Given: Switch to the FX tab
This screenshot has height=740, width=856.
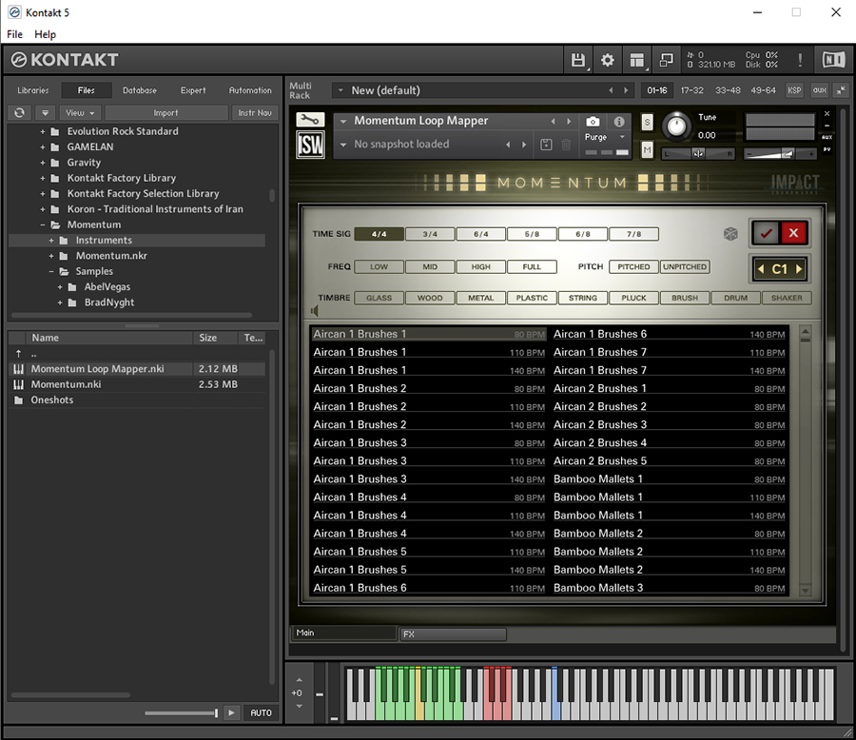Looking at the screenshot, I should point(453,634).
